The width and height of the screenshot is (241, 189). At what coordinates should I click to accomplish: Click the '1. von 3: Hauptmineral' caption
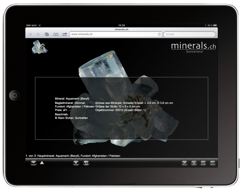(73, 156)
